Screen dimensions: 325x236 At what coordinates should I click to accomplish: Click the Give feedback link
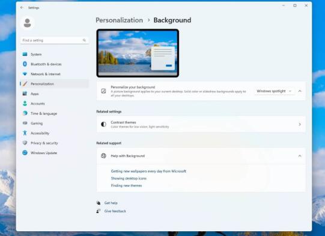pos(115,211)
